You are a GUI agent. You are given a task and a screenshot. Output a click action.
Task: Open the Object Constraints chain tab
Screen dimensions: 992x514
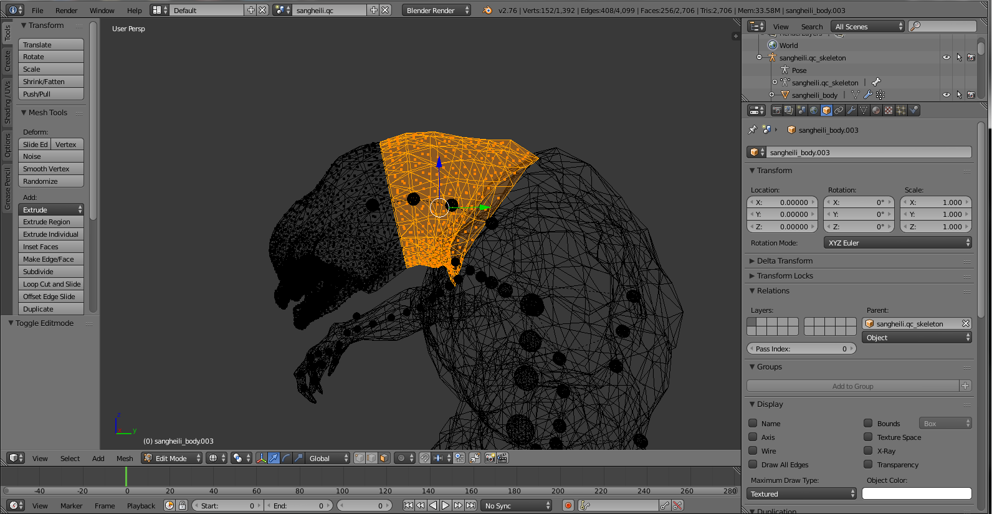pos(839,110)
